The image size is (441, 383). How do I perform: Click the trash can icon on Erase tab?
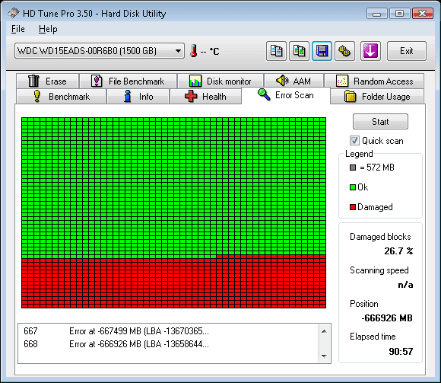pos(33,81)
